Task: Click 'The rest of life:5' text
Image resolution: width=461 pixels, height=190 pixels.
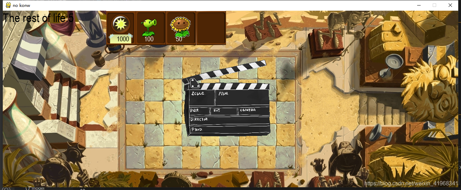Action: click(x=38, y=18)
